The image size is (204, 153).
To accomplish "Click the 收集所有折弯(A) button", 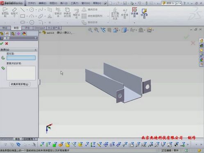I will click(20, 84).
